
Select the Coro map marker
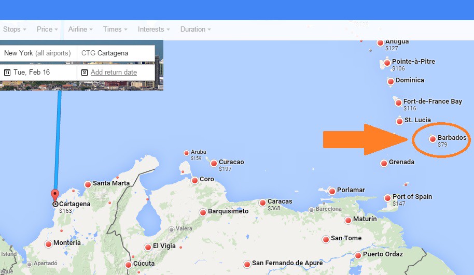tap(194, 181)
